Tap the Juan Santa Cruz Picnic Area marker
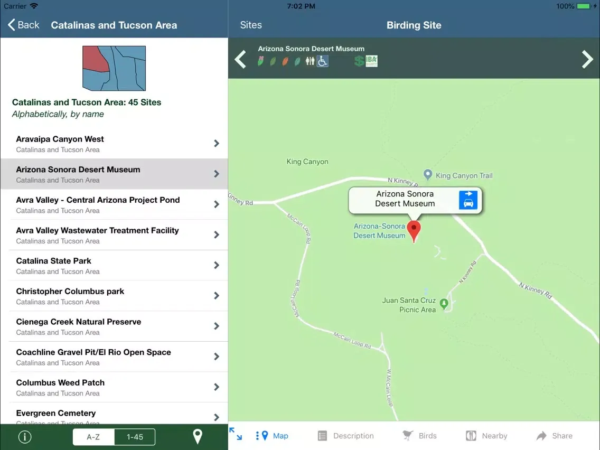The image size is (600, 450). (444, 304)
